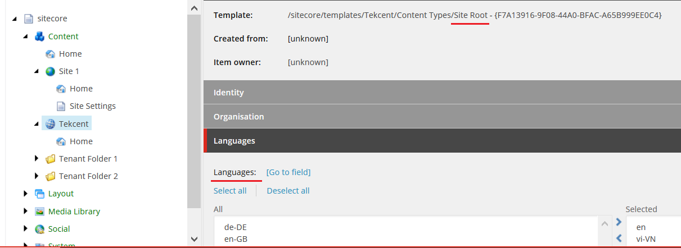Click the Tenant Folder 1 folder icon
681x248 pixels.
[x=51, y=159]
